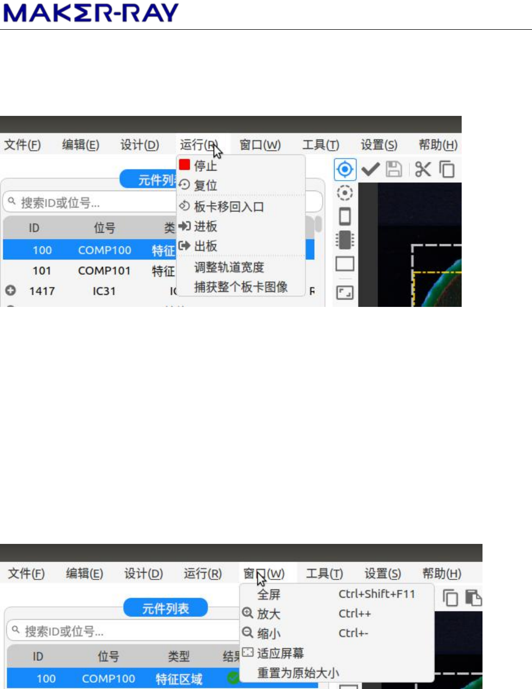Click the green pass checkmark in row 100
The height and width of the screenshot is (689, 532).
(x=233, y=678)
